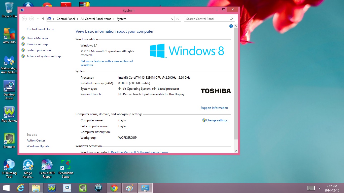Open Control Panel Home
The image size is (344, 193).
coord(40,29)
